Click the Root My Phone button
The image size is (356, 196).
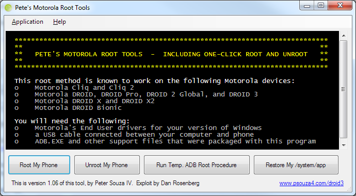pyautogui.click(x=39, y=165)
